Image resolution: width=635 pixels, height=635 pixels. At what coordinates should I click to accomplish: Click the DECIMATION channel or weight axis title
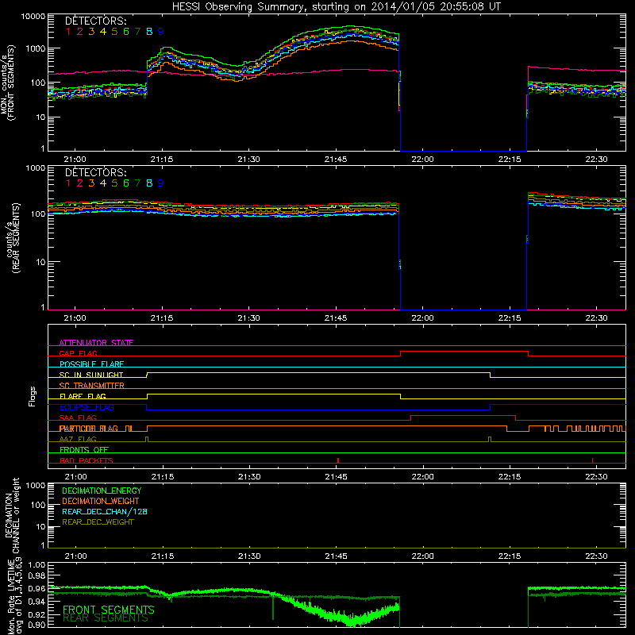click(12, 515)
